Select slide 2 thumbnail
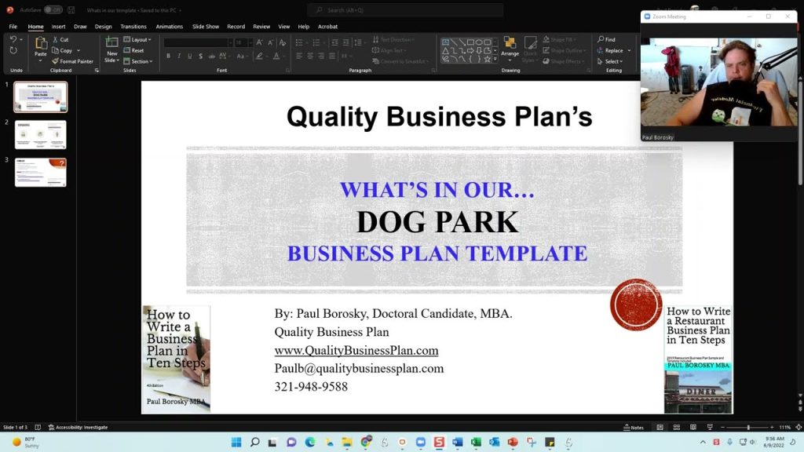This screenshot has width=804, height=452. [x=41, y=135]
